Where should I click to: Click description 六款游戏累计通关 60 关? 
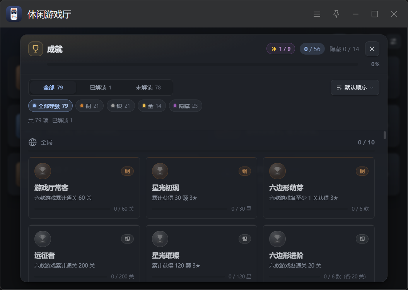63,198
